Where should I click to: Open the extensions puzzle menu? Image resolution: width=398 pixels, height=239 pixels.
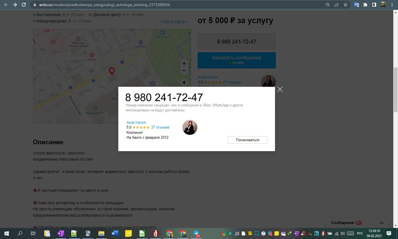(x=365, y=5)
